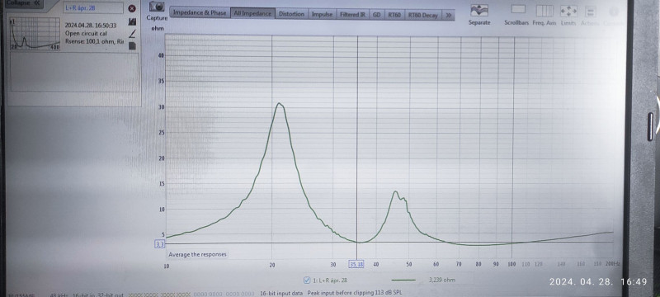This screenshot has width=660, height=297.
Task: Click Average the responses button
Action: (x=197, y=254)
